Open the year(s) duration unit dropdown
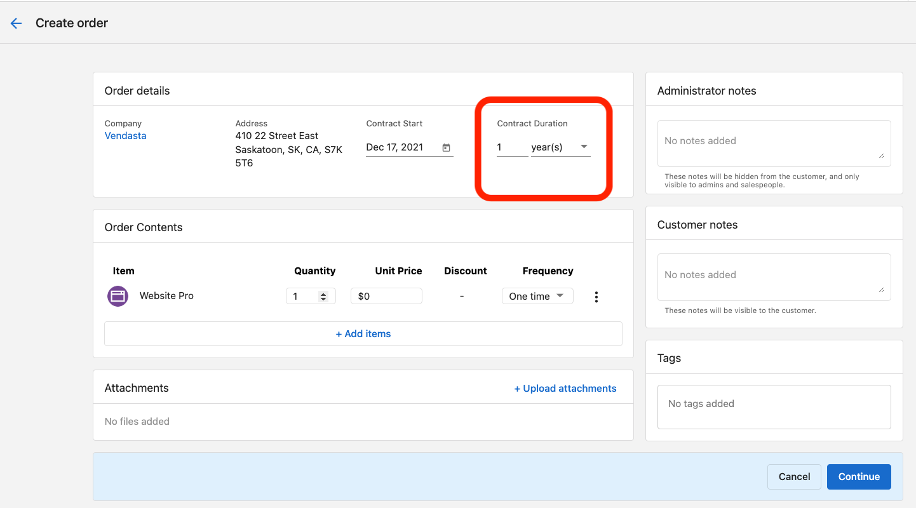The width and height of the screenshot is (916, 508). (561, 147)
